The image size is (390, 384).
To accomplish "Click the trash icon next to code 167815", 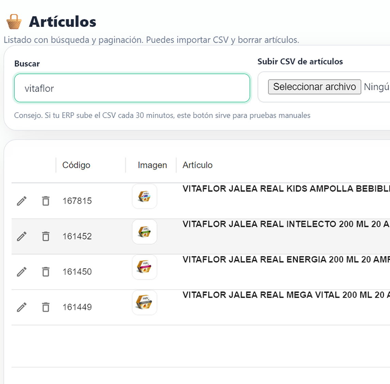I will click(x=46, y=201).
